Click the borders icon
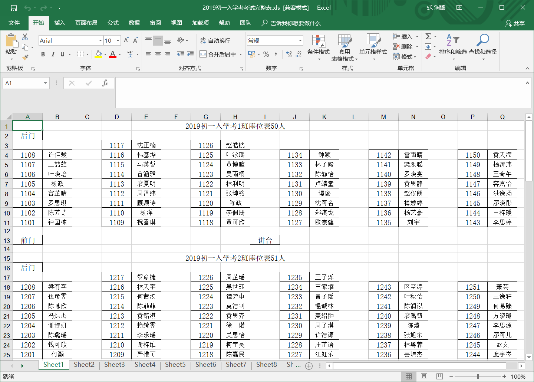Image resolution: width=534 pixels, height=382 pixels. point(80,54)
